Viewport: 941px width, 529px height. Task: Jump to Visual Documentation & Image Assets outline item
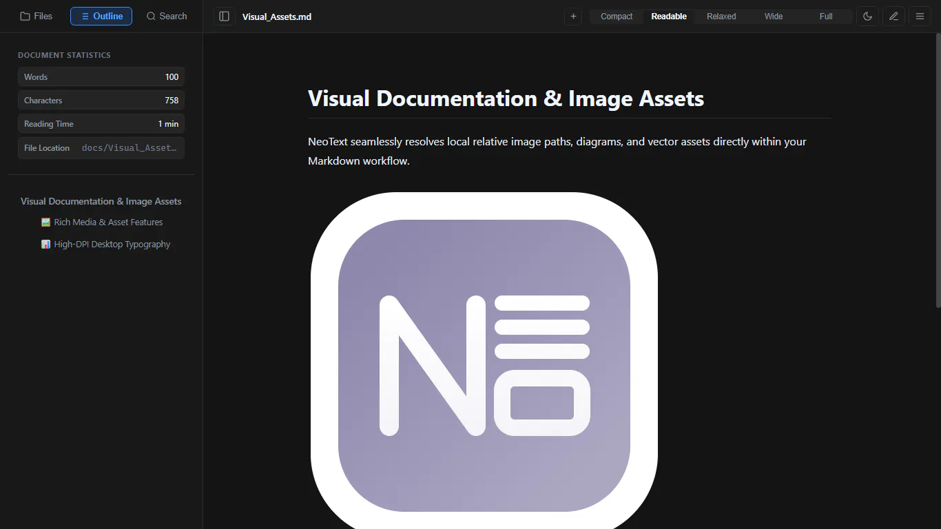(x=101, y=201)
